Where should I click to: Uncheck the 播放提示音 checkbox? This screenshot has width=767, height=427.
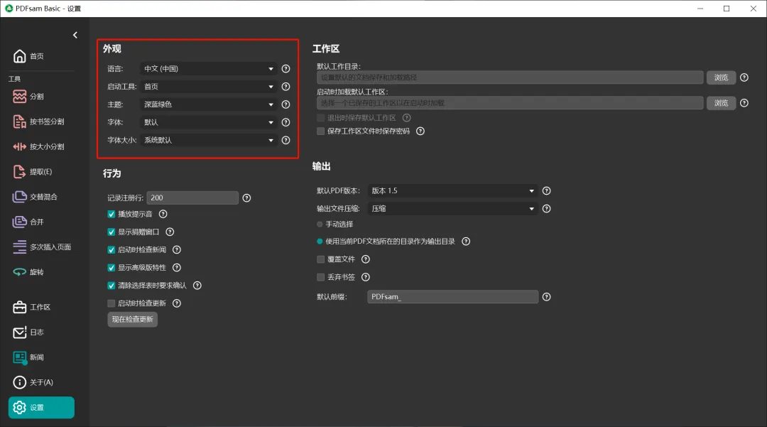pos(111,215)
